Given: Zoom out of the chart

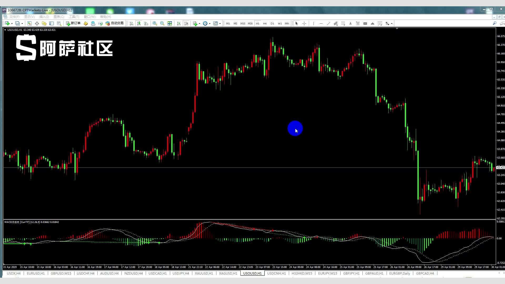Looking at the screenshot, I should click(162, 23).
